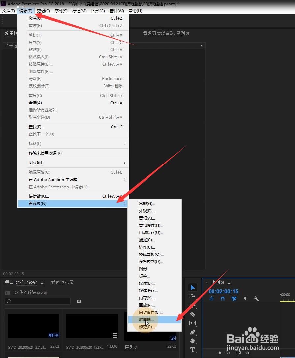
Task: Open 媒体缓存... preferences
Action: tap(154, 291)
